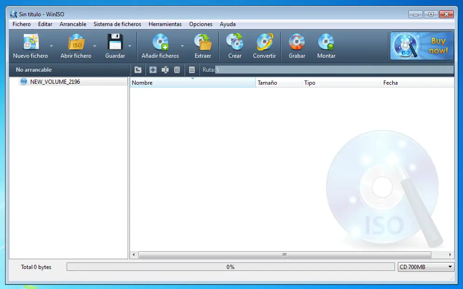Click Añadir ficheros disc icon
Screen dimensions: 463x289
160,42
